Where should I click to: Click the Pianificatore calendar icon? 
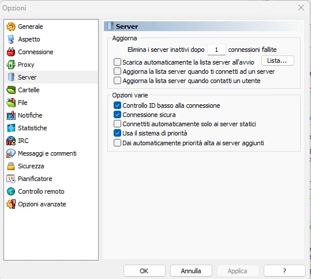tap(11, 179)
